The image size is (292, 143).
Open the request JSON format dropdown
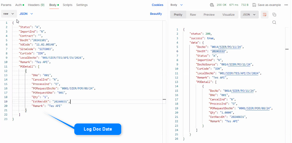click(x=26, y=14)
